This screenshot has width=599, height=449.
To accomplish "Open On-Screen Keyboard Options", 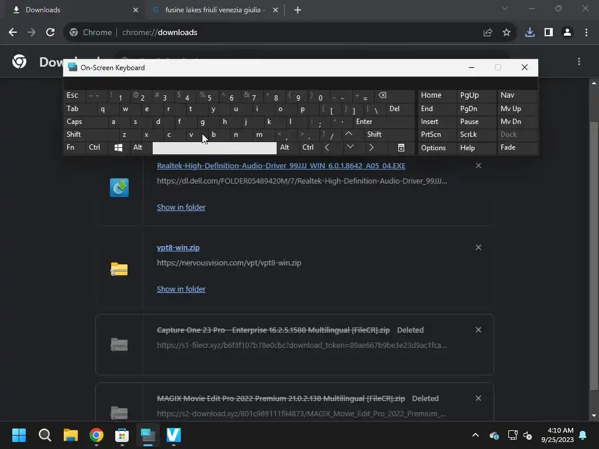I will 437,148.
